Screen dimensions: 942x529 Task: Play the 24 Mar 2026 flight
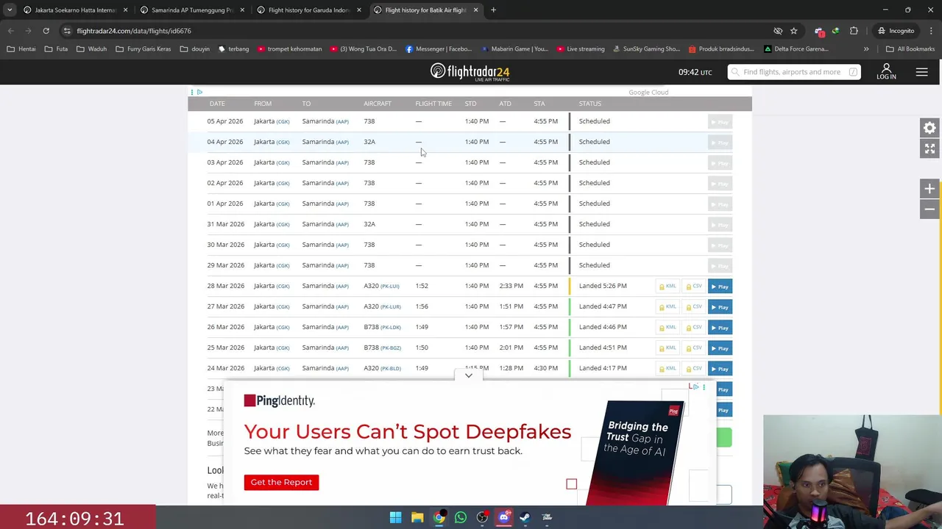tap(720, 369)
